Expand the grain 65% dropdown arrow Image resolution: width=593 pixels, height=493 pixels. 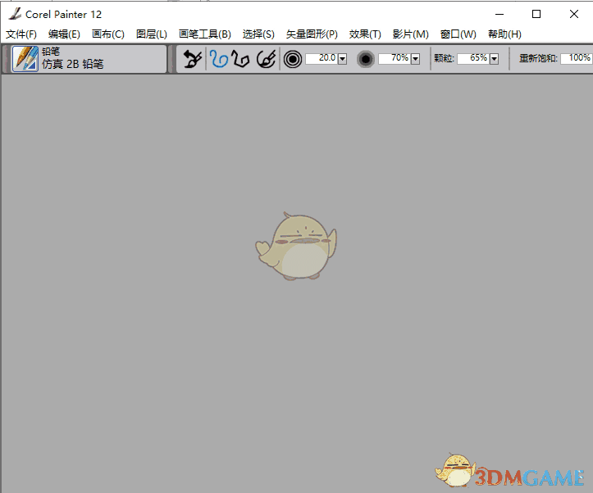pyautogui.click(x=494, y=59)
